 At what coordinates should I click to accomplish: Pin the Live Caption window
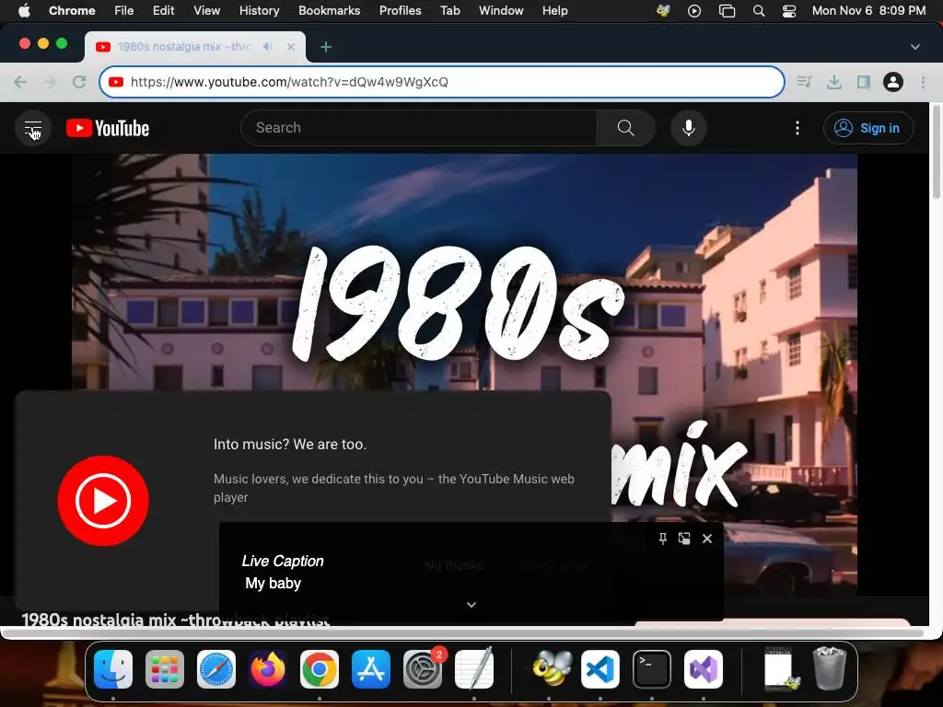(x=662, y=539)
